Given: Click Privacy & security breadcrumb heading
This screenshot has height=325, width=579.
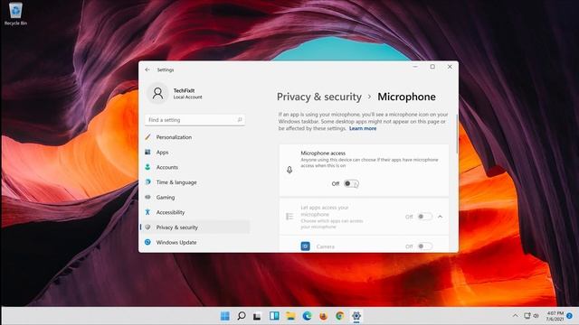Looking at the screenshot, I should click(319, 97).
